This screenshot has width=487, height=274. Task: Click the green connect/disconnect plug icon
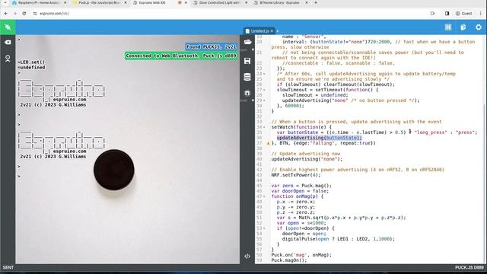point(8,27)
